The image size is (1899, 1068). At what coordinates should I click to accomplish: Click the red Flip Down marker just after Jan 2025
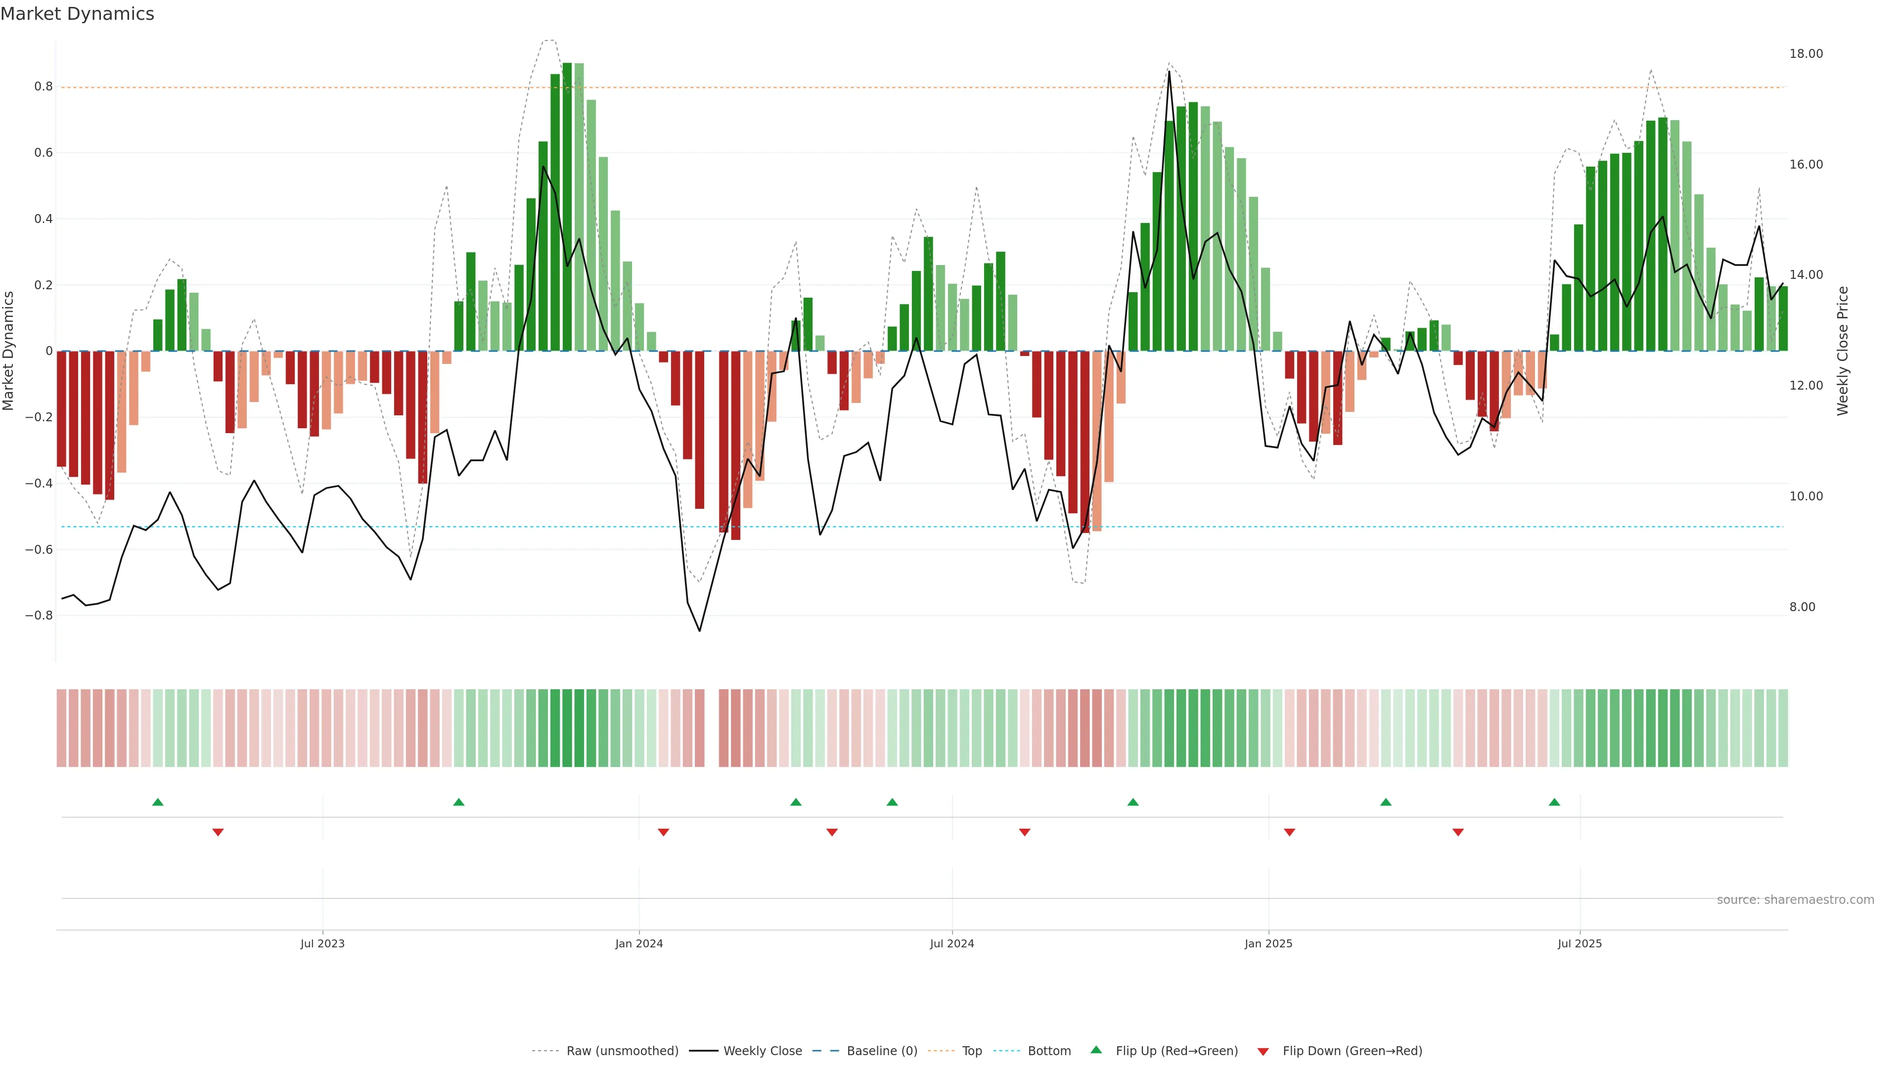pos(1289,832)
